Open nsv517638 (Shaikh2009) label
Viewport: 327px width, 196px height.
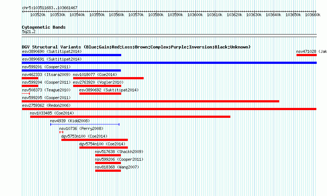pos(119,152)
